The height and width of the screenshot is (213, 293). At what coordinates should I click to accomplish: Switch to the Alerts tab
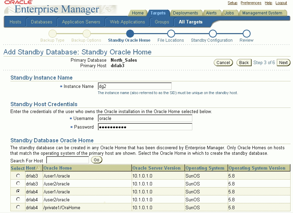pos(211,13)
